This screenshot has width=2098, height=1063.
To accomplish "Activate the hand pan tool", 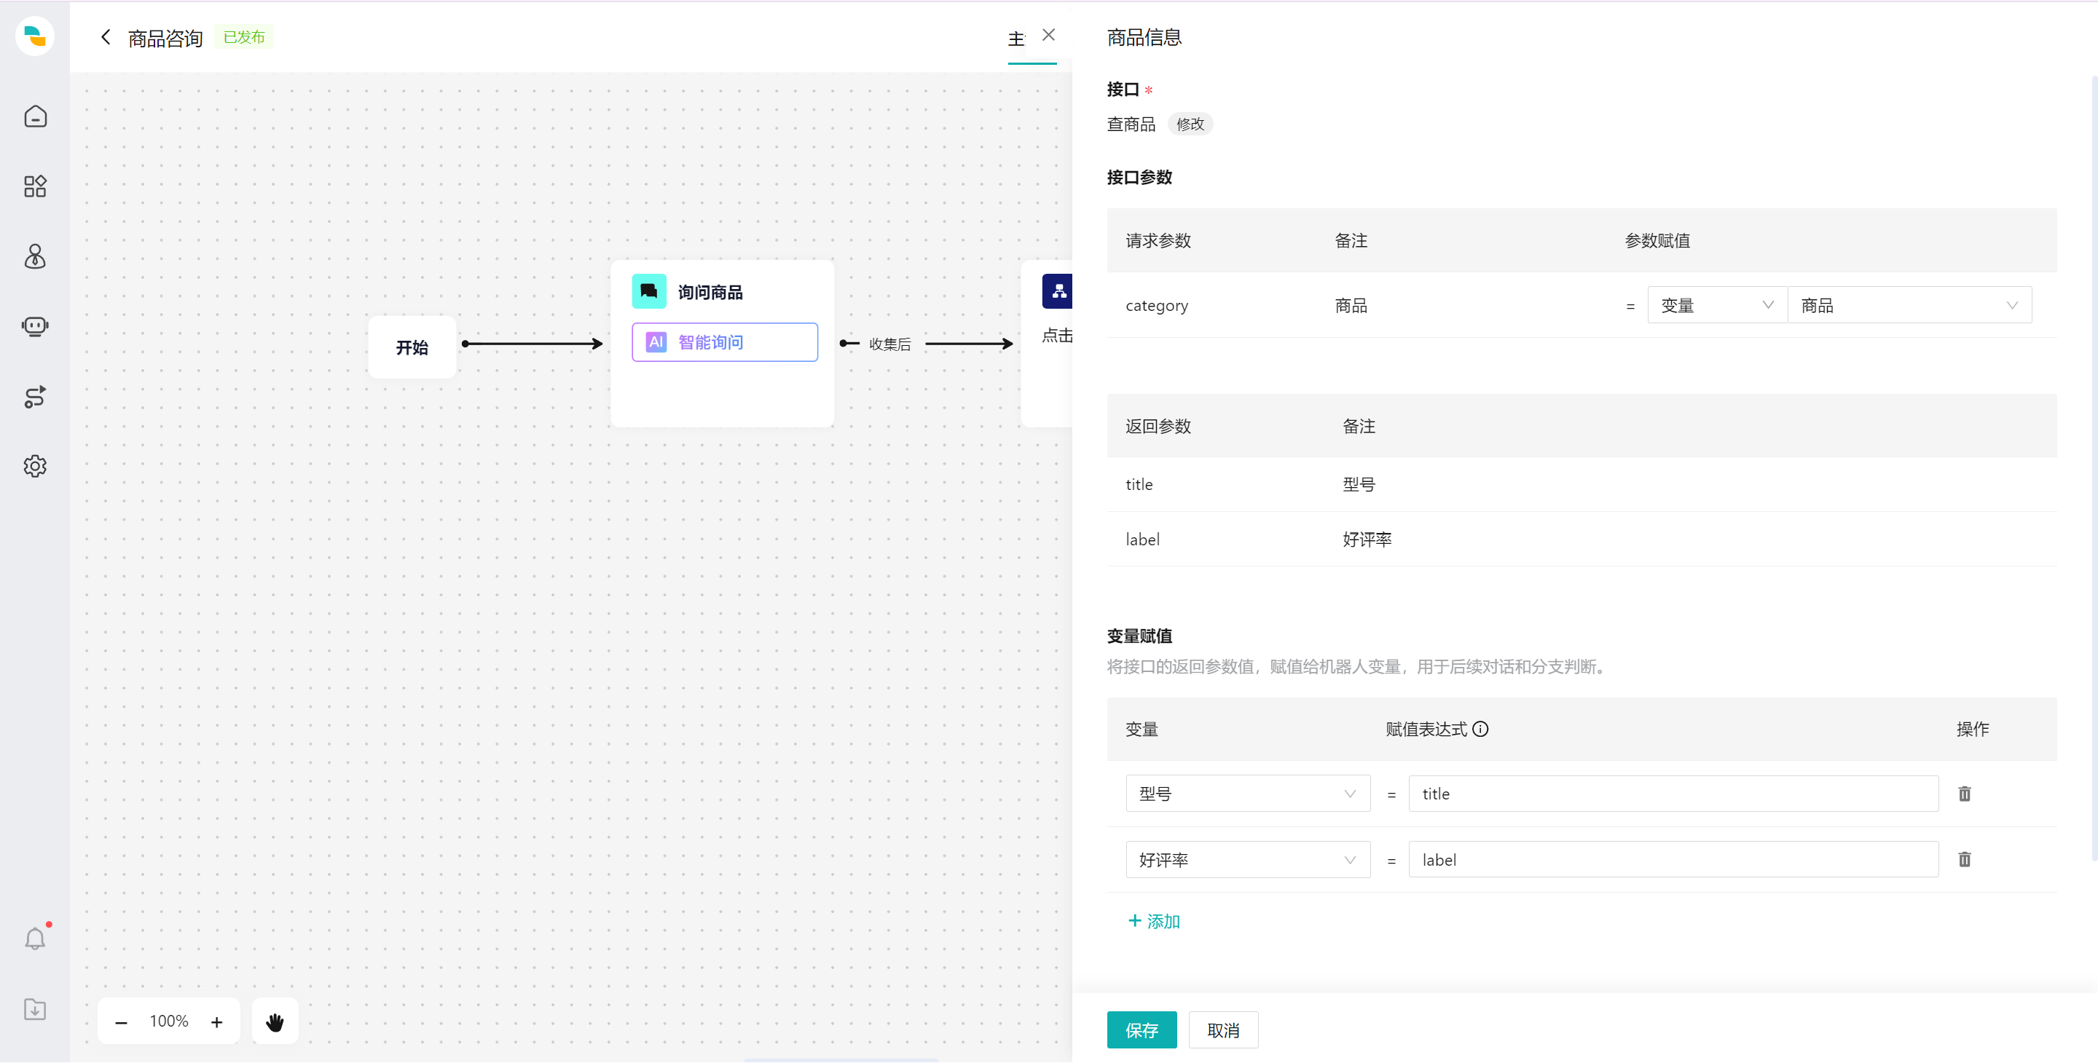I will [x=275, y=1021].
